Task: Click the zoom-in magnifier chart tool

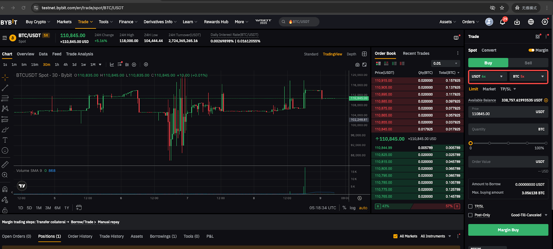Action: tap(5, 175)
